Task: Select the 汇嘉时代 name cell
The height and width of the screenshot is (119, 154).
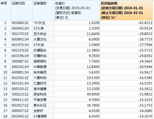Action: click(x=43, y=83)
